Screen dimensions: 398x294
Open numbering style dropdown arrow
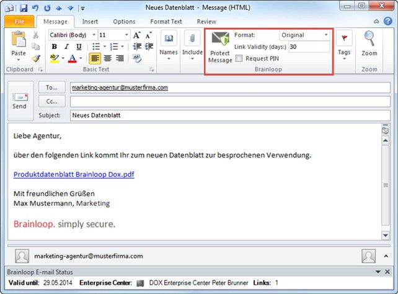[123, 47]
